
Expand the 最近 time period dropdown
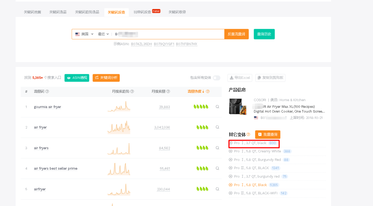[103, 34]
